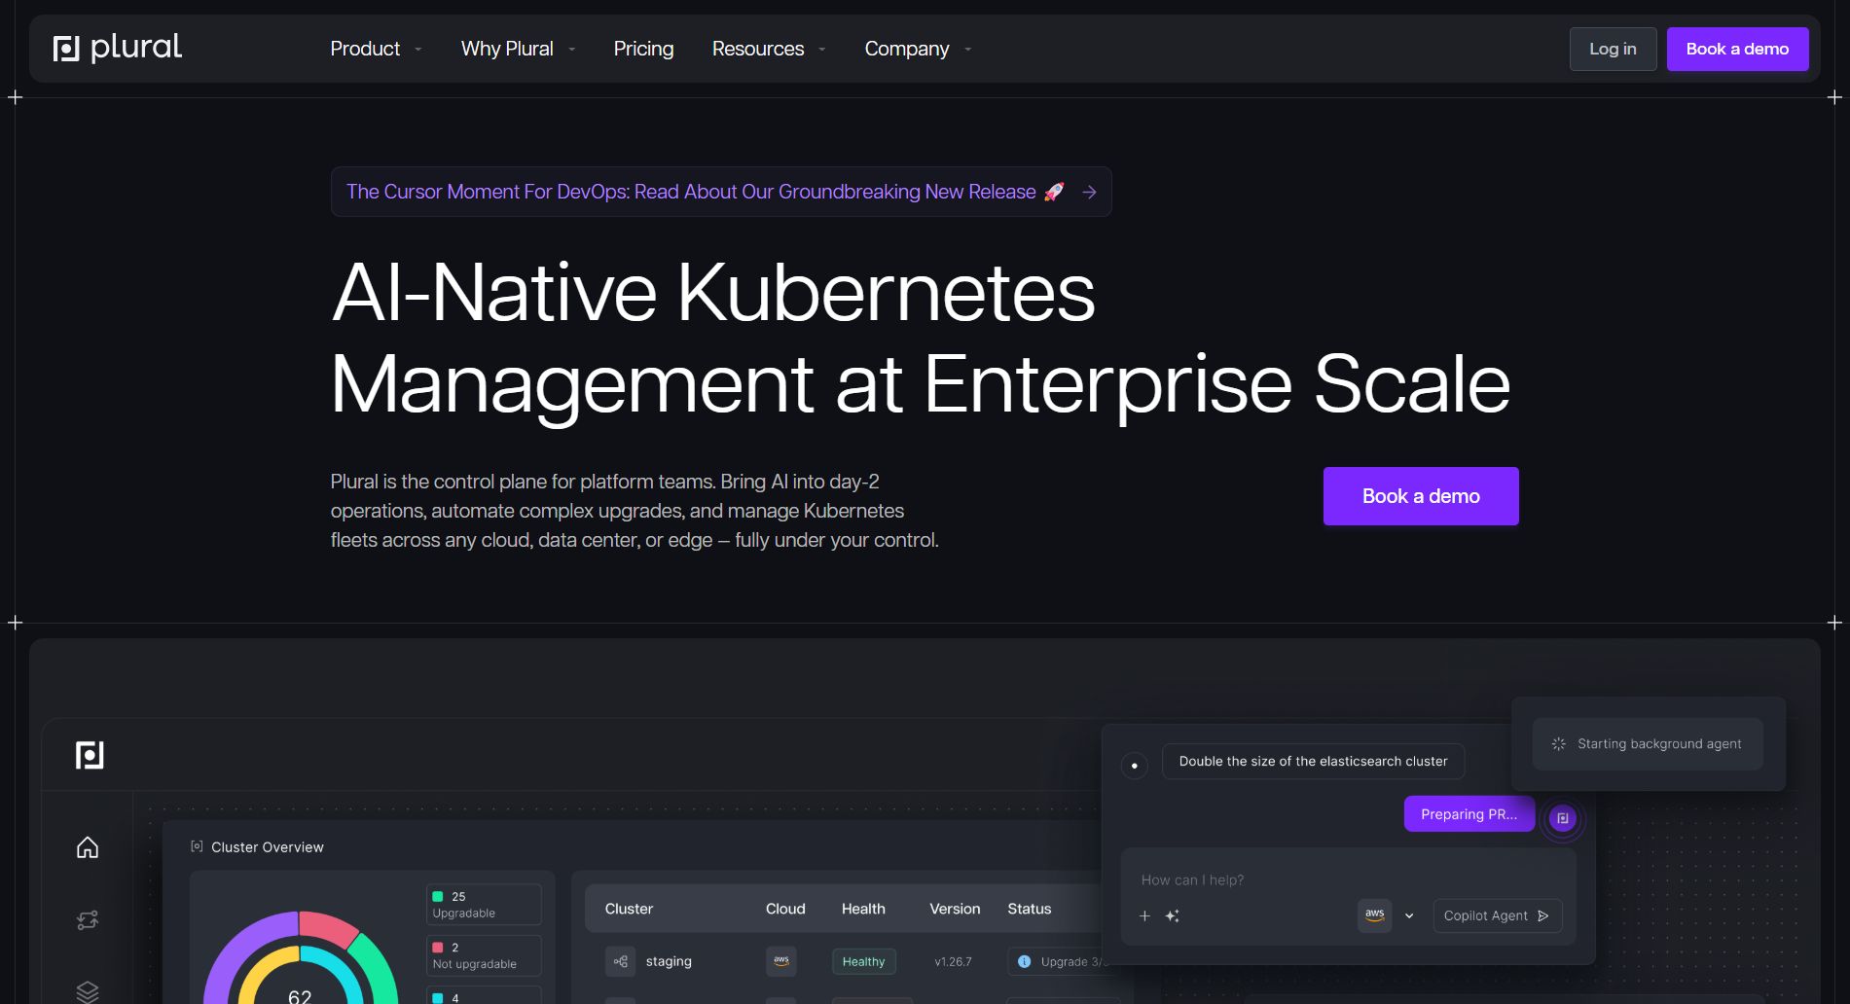Click the icon next to Cluster Overview
The image size is (1850, 1004).
point(197,846)
